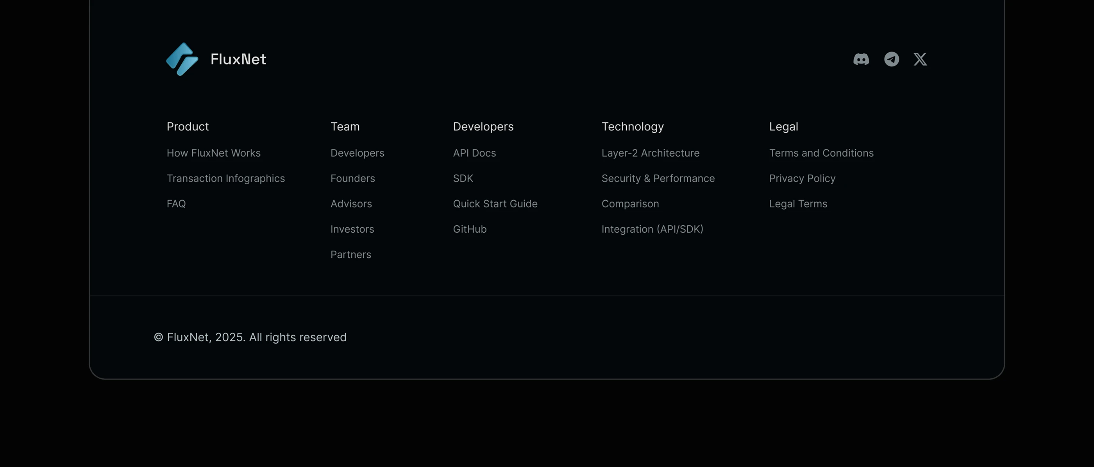Open API Docs link
Screen dimensions: 1094x467
[474, 153]
